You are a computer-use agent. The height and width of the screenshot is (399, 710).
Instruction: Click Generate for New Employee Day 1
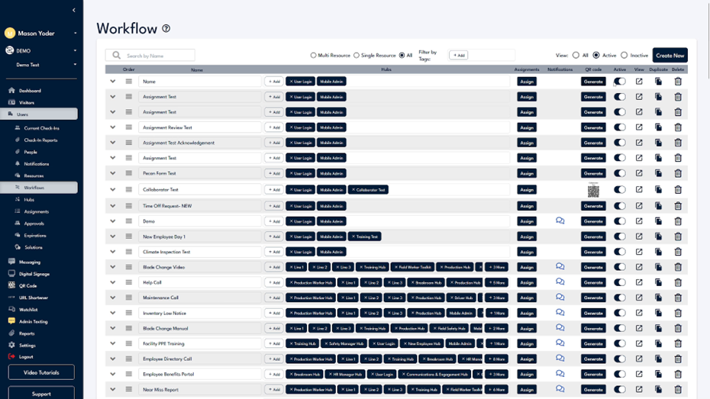coord(593,237)
